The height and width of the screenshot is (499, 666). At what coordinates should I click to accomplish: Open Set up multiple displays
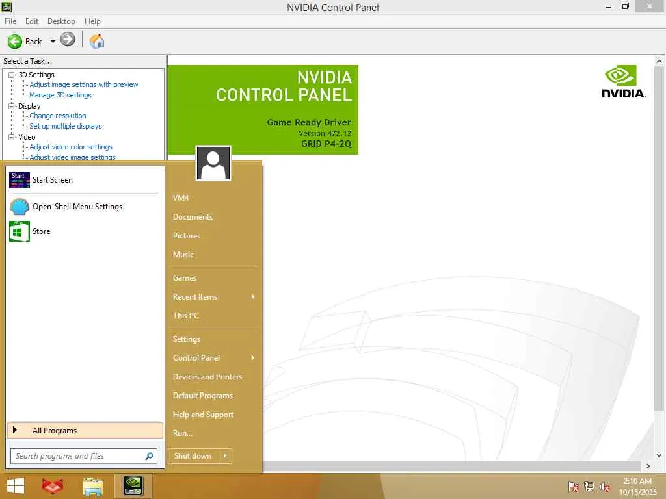(x=66, y=126)
